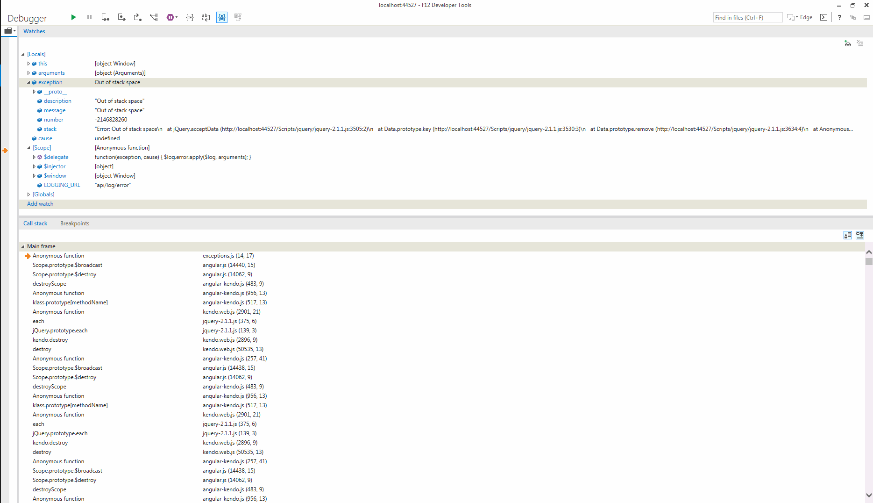
Task: Click the orange current-line arrow in margin
Action: (x=5, y=151)
